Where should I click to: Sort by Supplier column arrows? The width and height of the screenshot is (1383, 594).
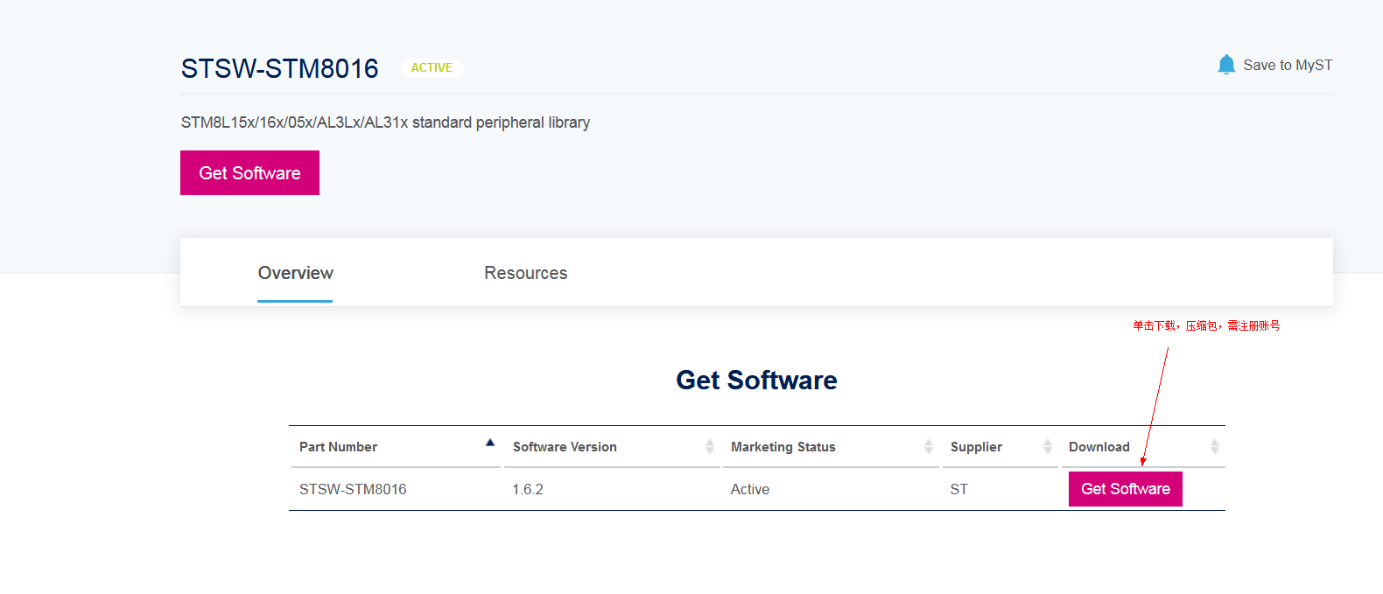coord(1048,447)
